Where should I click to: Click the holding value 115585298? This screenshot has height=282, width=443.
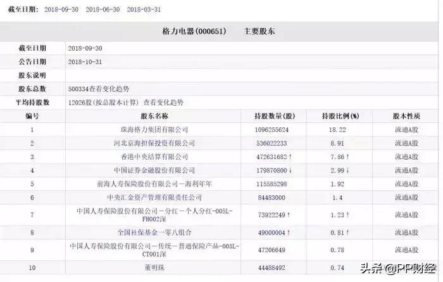[271, 184]
